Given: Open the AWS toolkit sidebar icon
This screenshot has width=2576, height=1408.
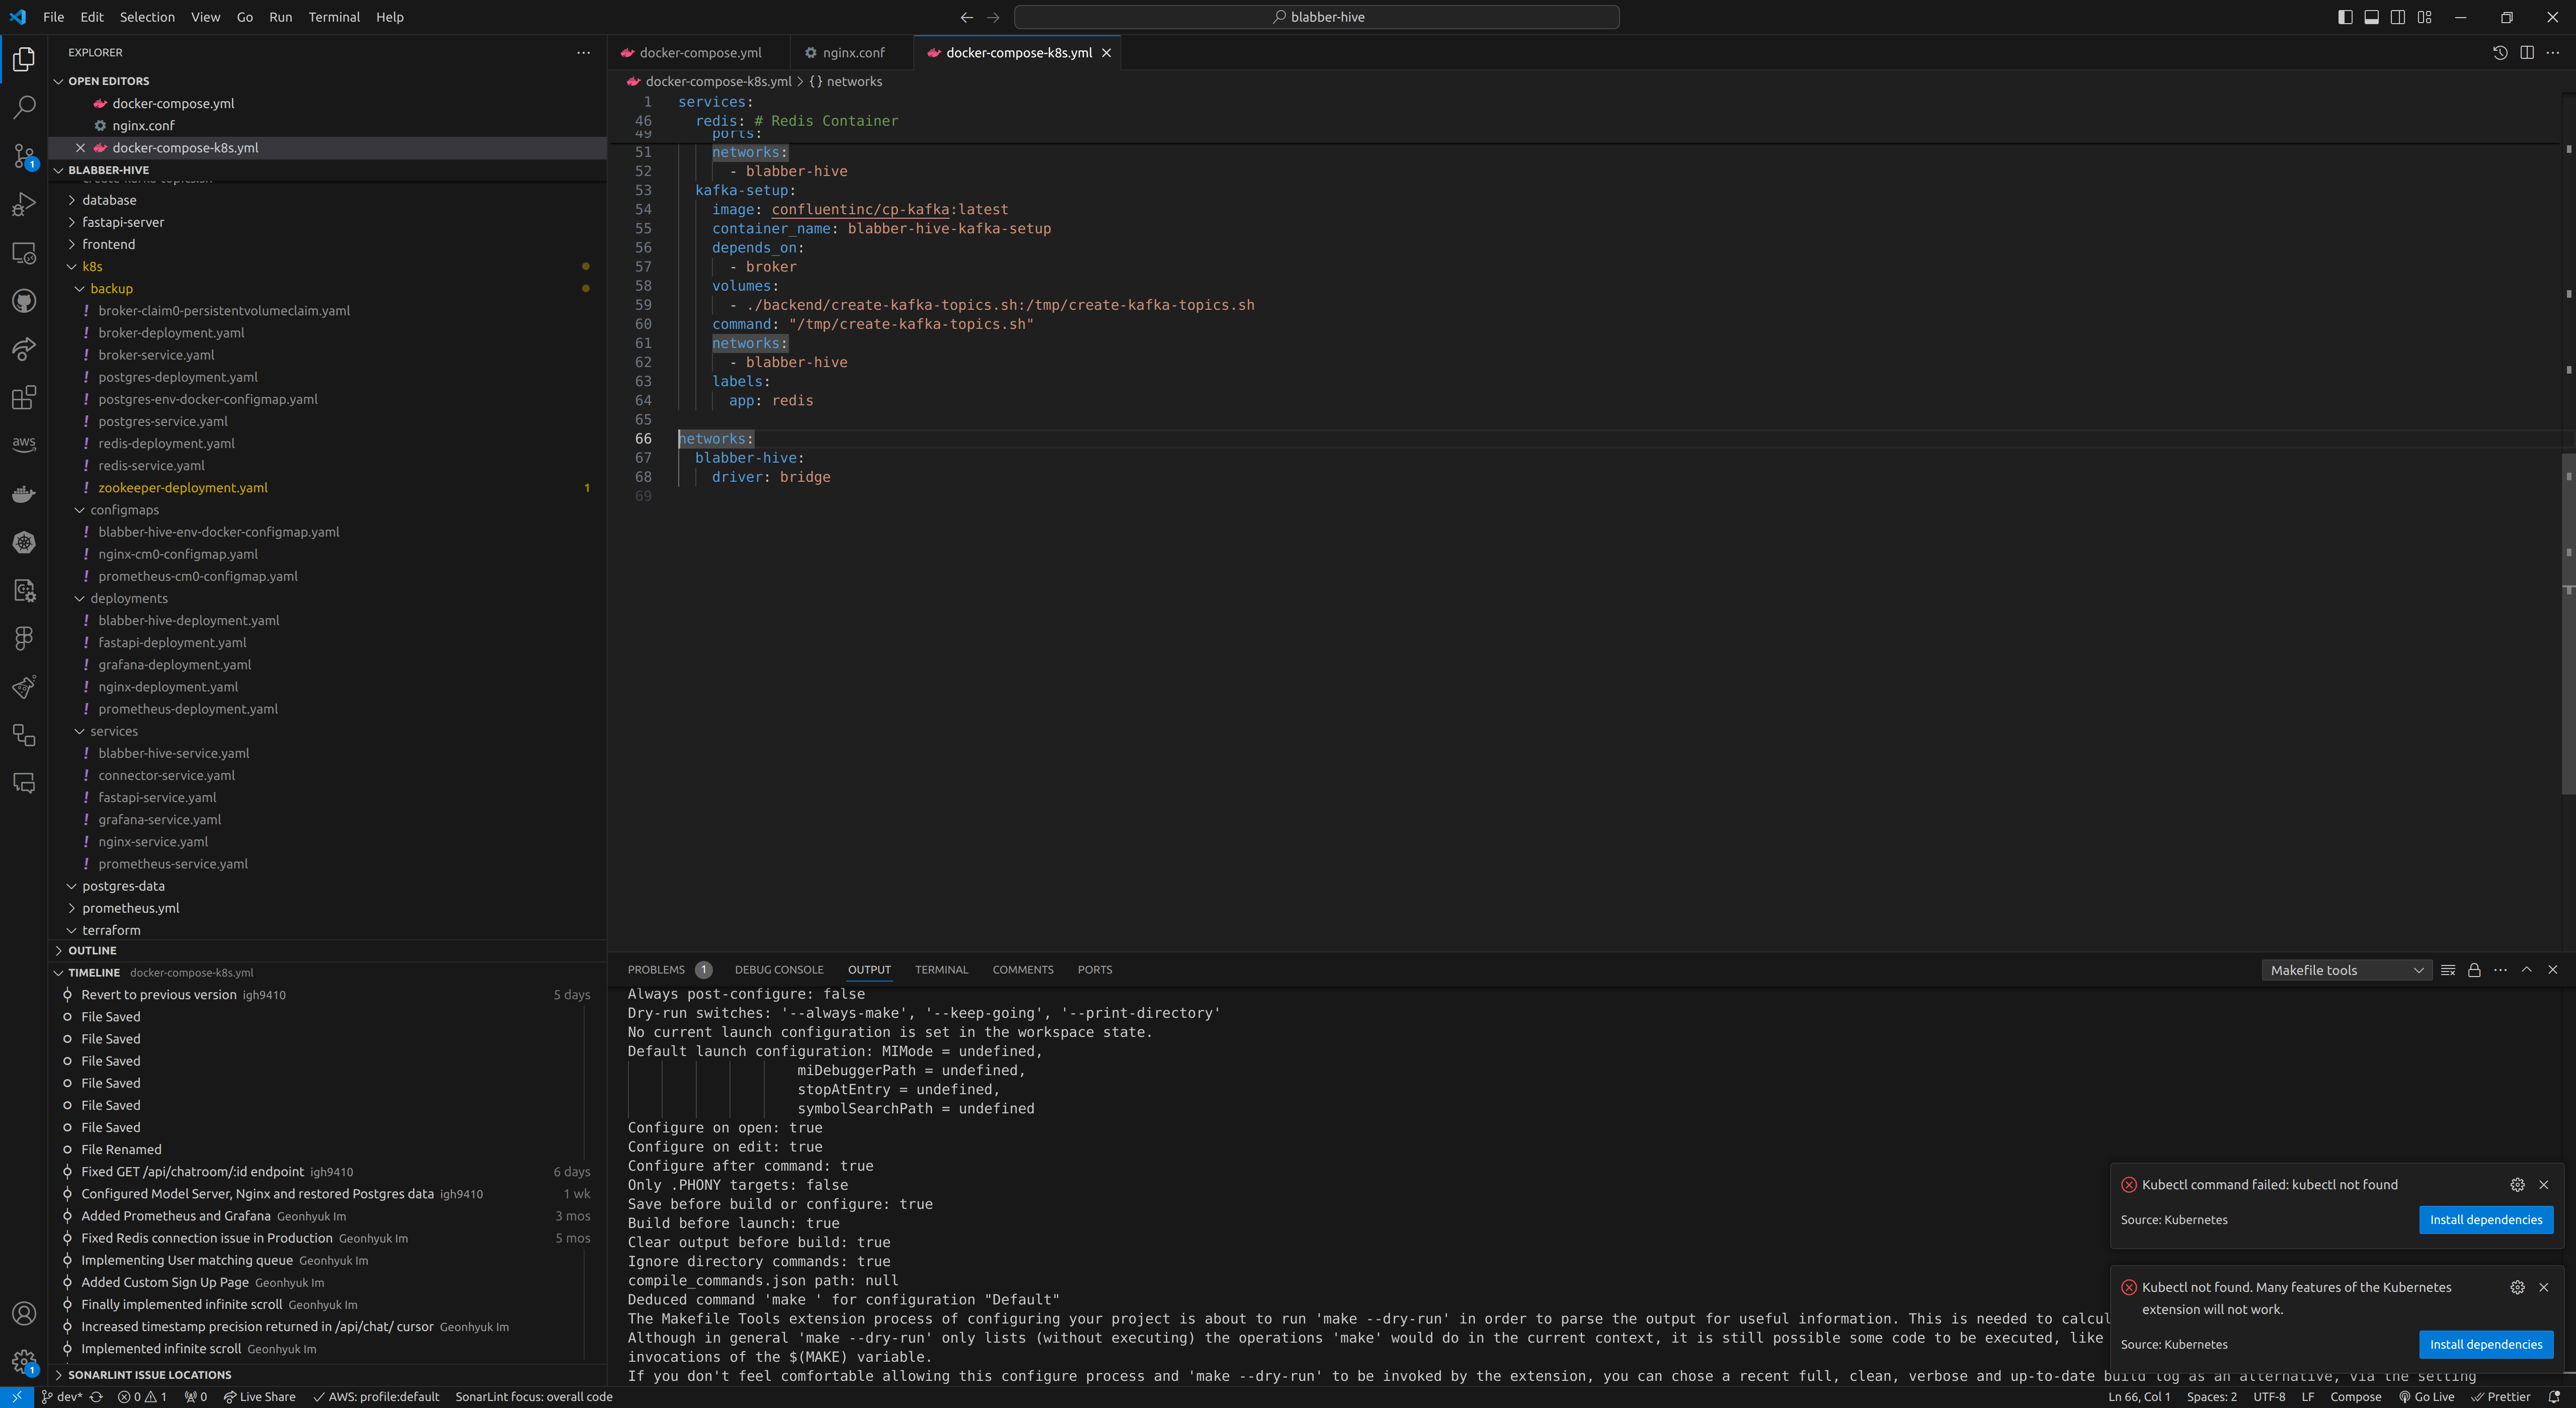Looking at the screenshot, I should click(24, 444).
